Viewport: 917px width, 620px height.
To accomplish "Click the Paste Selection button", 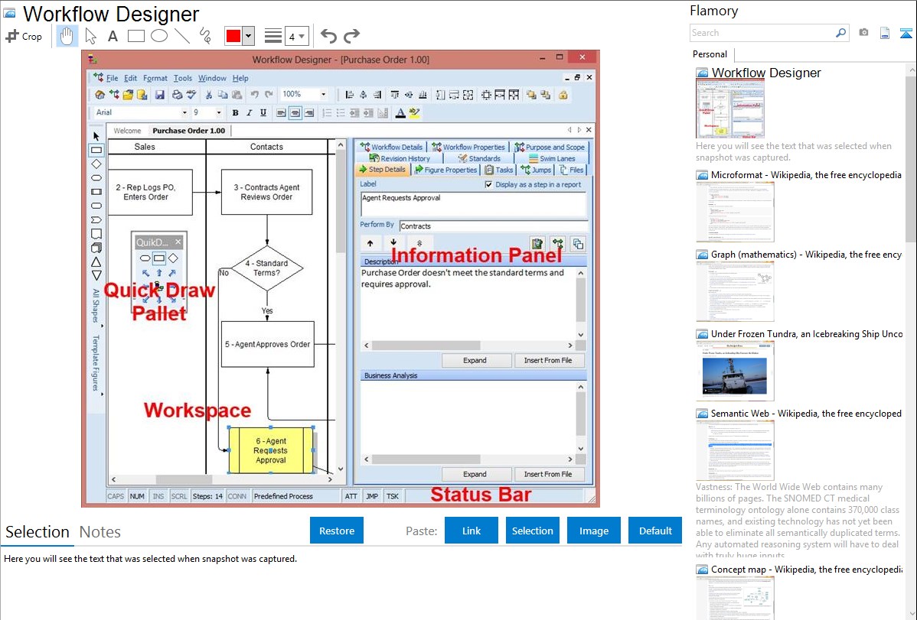I will (x=532, y=531).
